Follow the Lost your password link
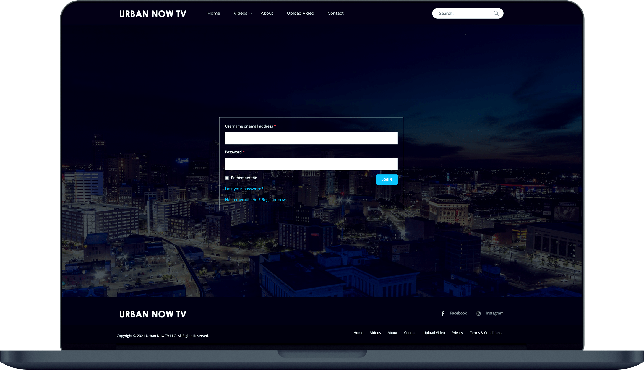The height and width of the screenshot is (370, 644). [244, 189]
